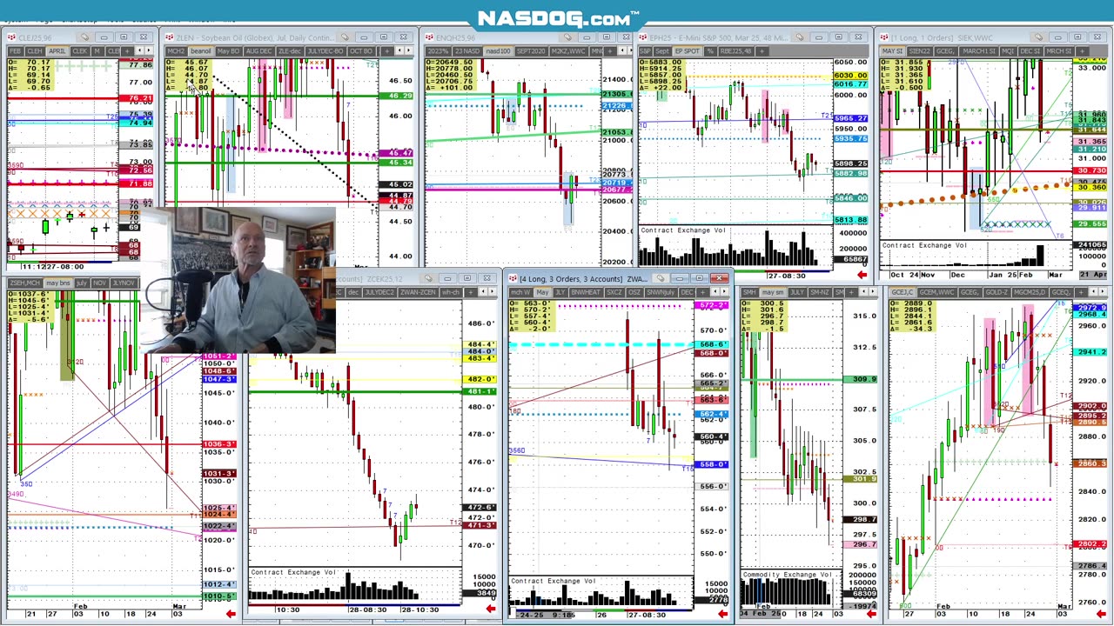
Task: Open the CLEH tab in crude window
Action: tap(34, 51)
